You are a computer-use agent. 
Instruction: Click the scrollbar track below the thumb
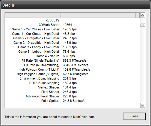[x=142, y=65]
